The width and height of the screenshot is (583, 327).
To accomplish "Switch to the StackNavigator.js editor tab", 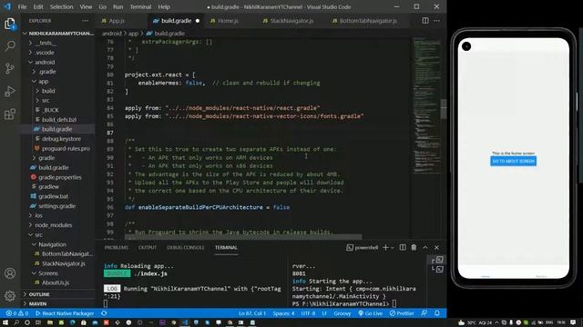I will pos(291,21).
